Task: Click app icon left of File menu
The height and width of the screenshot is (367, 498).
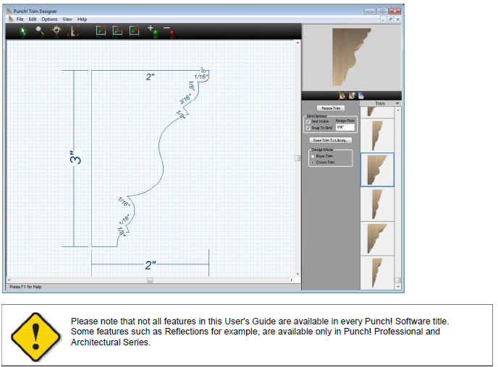Action: click(11, 19)
